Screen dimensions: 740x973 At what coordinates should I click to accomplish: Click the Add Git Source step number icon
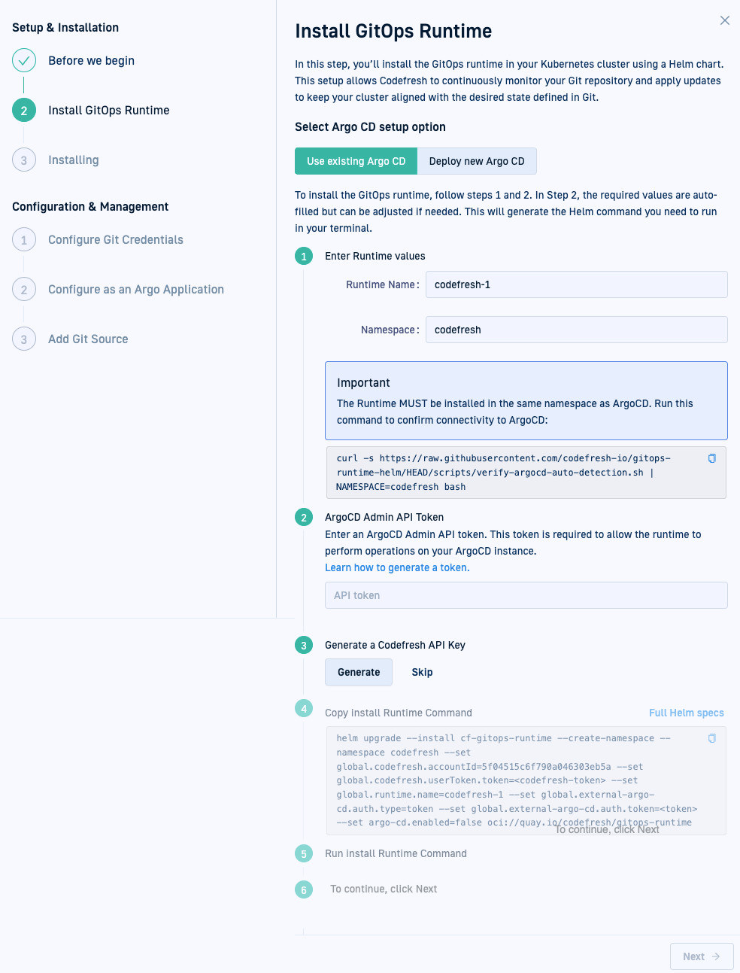(x=24, y=339)
